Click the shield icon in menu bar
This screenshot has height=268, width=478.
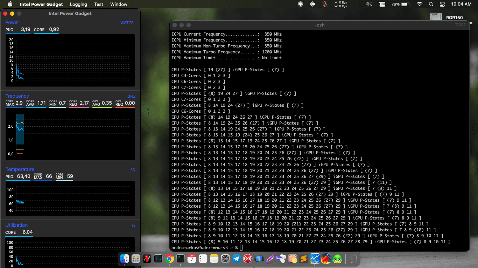click(x=301, y=4)
